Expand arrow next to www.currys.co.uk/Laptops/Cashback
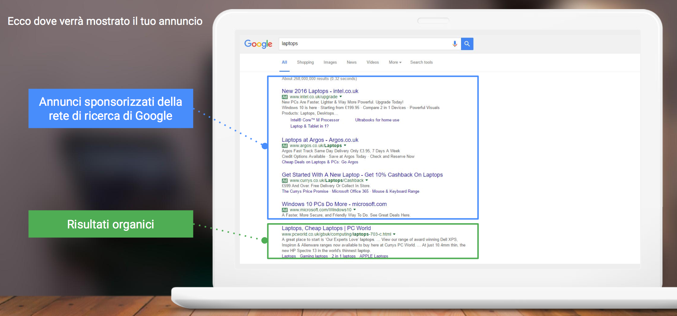Image resolution: width=677 pixels, height=316 pixels. 367,180
